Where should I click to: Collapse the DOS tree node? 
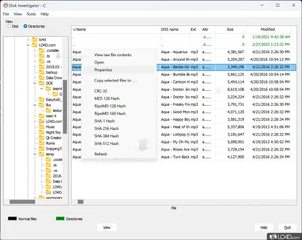[x=35, y=83]
